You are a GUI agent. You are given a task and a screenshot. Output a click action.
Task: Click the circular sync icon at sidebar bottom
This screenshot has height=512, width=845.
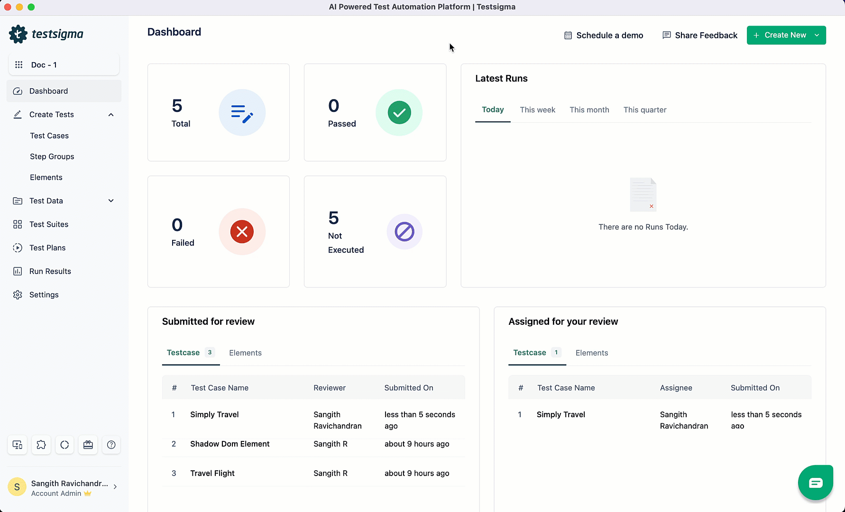64,445
